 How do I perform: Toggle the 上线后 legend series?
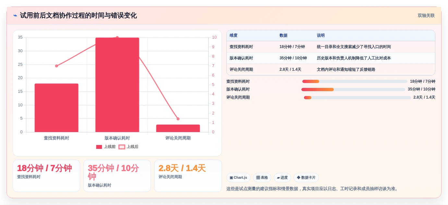pos(128,147)
